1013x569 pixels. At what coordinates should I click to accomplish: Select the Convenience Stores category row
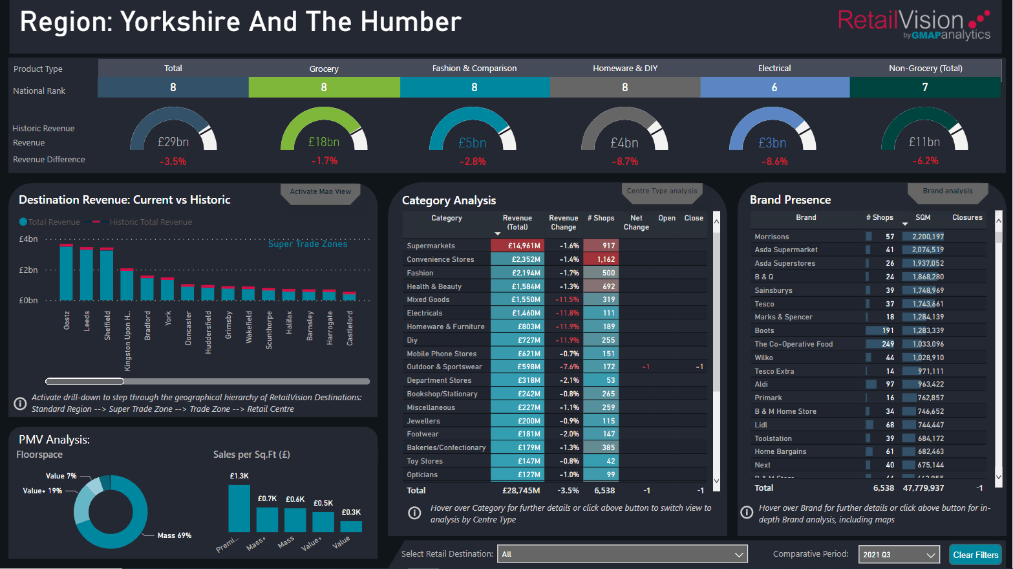[555, 259]
